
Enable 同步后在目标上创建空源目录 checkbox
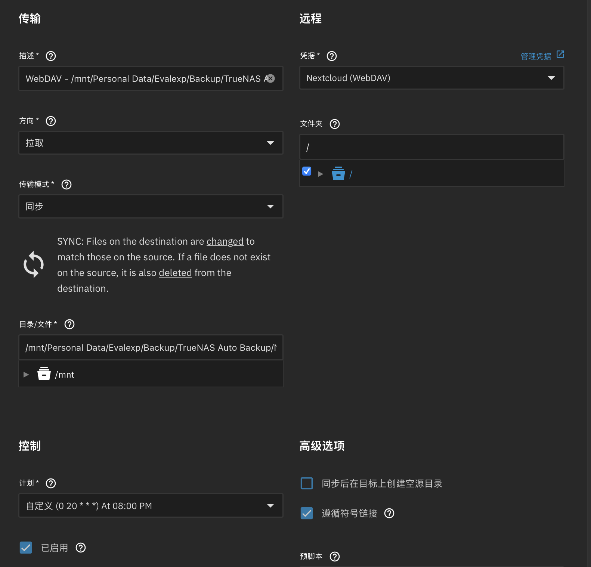[x=307, y=483]
